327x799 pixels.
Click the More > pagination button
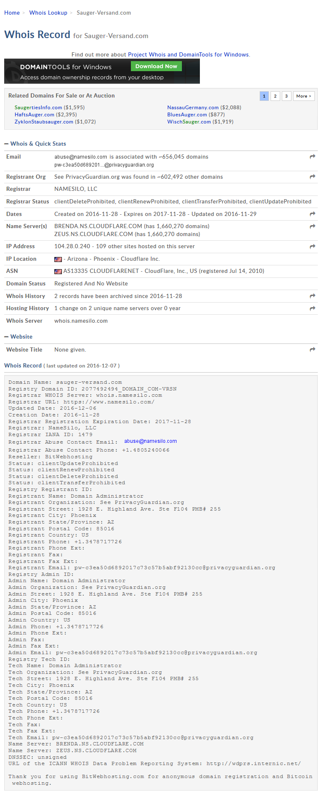click(x=304, y=96)
